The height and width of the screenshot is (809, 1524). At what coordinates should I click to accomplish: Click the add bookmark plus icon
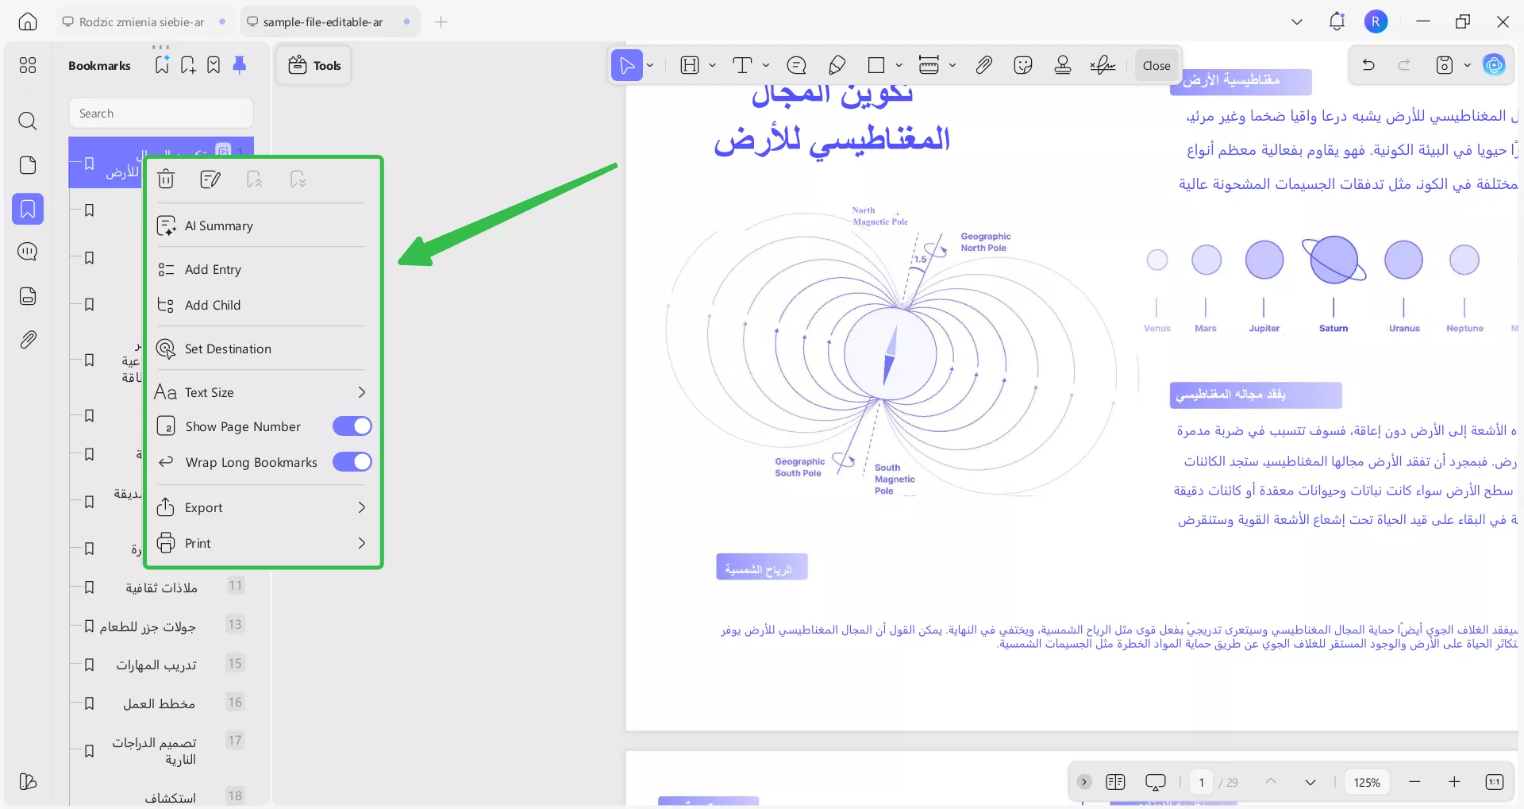pyautogui.click(x=188, y=65)
